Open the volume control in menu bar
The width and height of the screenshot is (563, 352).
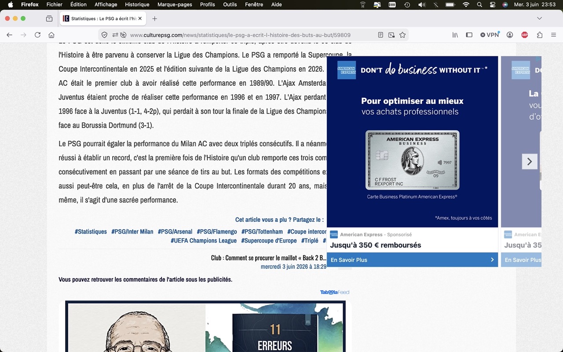(x=422, y=5)
